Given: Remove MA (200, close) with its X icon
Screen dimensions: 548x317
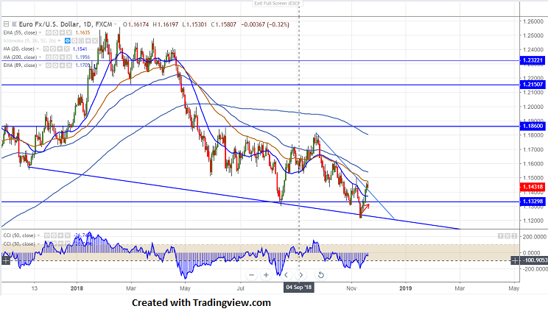Looking at the screenshot, I should (x=68, y=57).
